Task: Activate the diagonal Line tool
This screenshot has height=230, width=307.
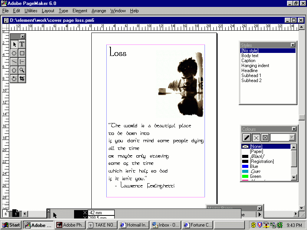Action: click(x=14, y=62)
